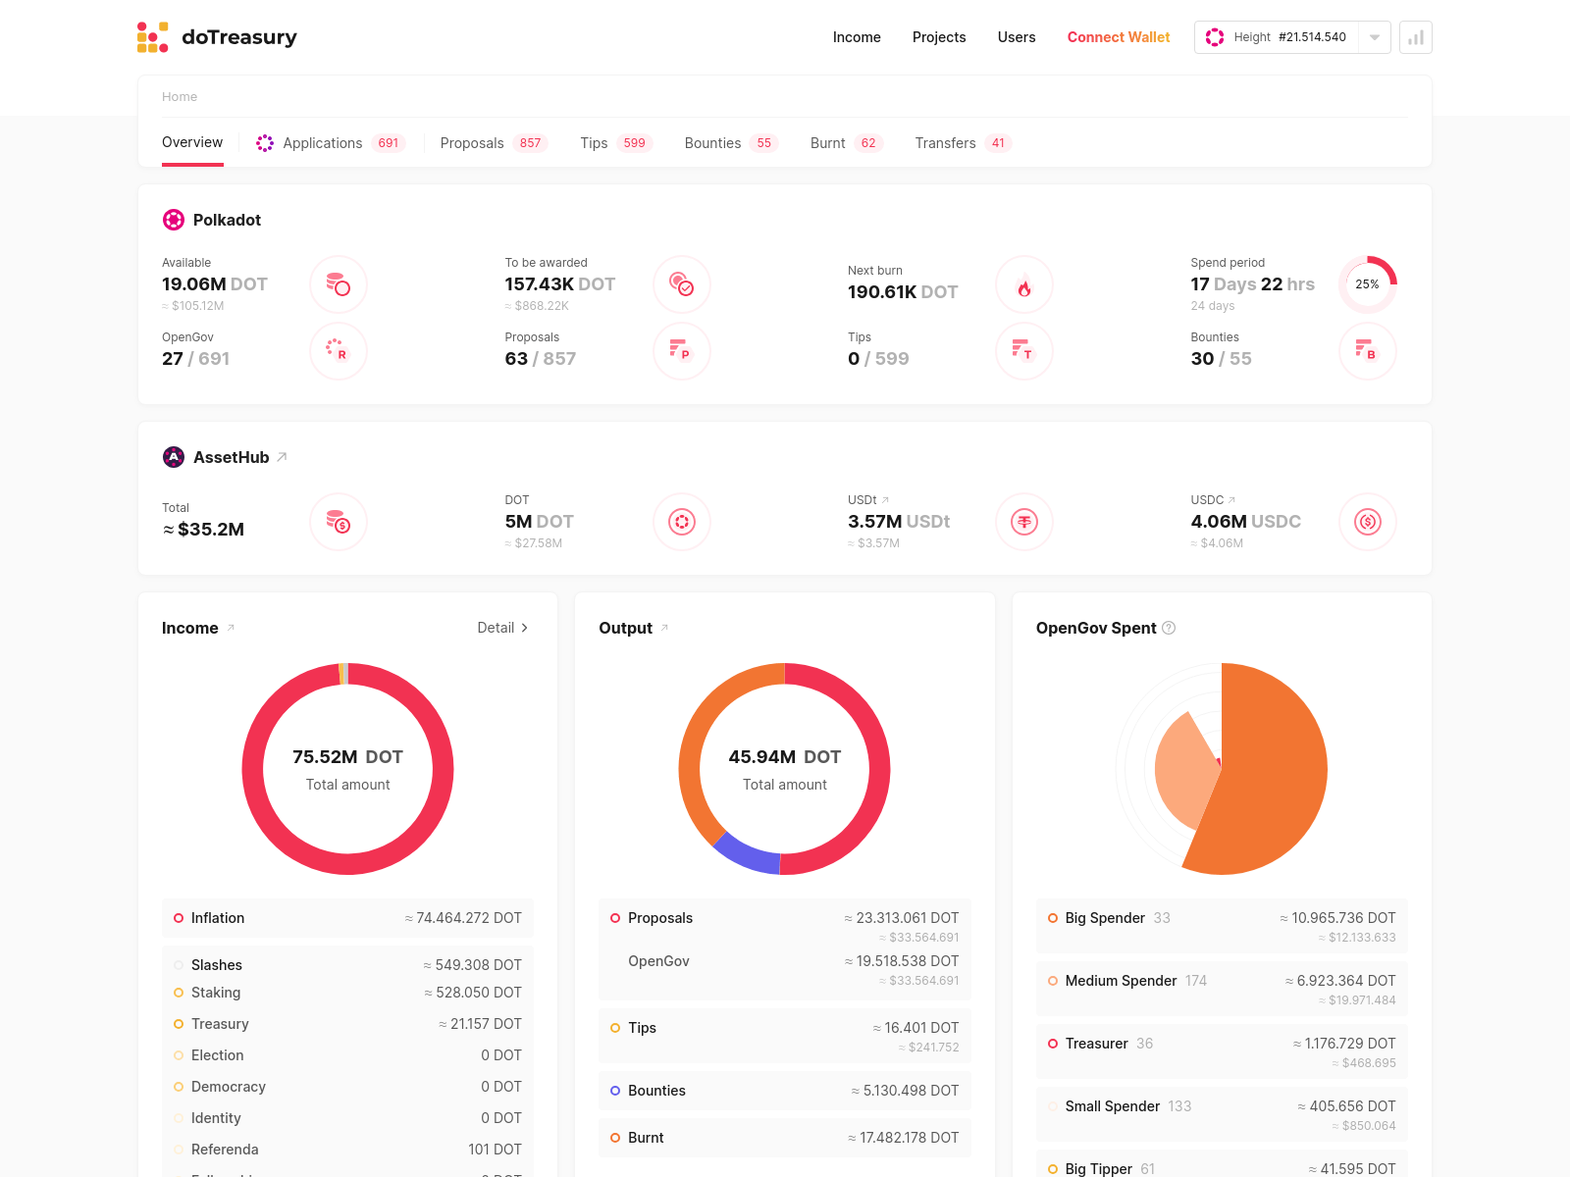Open Income Detail link
The height and width of the screenshot is (1177, 1570).
(503, 628)
